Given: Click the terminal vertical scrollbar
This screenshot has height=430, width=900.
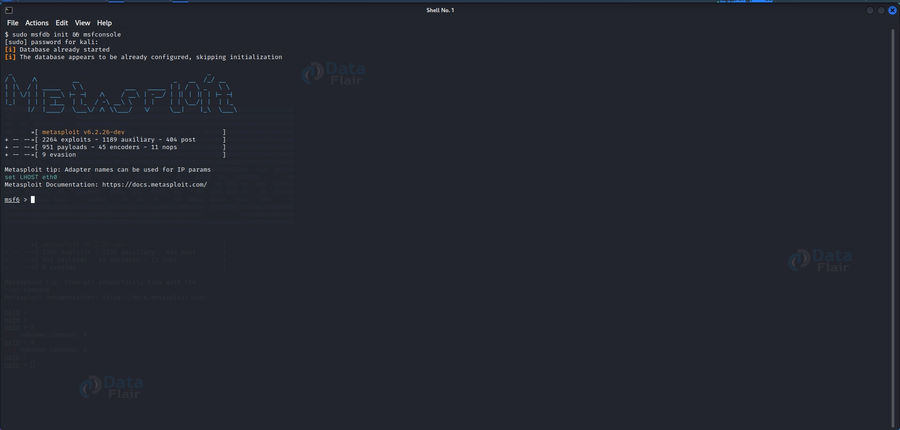Looking at the screenshot, I should coord(893,228).
